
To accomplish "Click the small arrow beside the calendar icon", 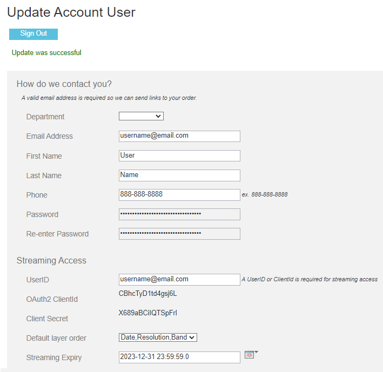I will click(x=257, y=353).
